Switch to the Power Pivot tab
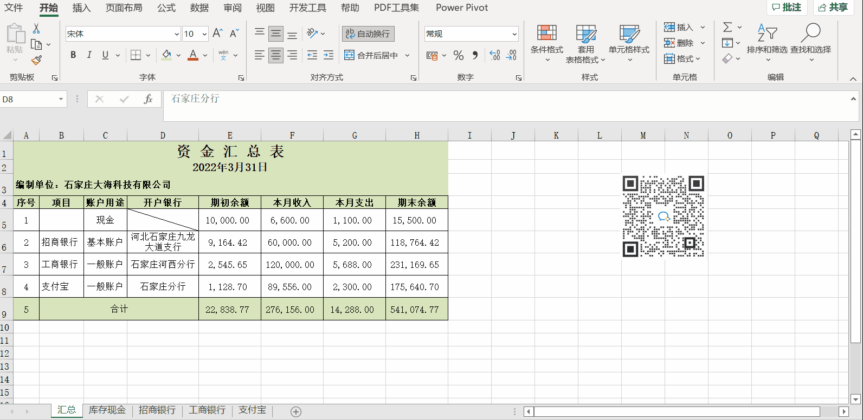 click(462, 8)
